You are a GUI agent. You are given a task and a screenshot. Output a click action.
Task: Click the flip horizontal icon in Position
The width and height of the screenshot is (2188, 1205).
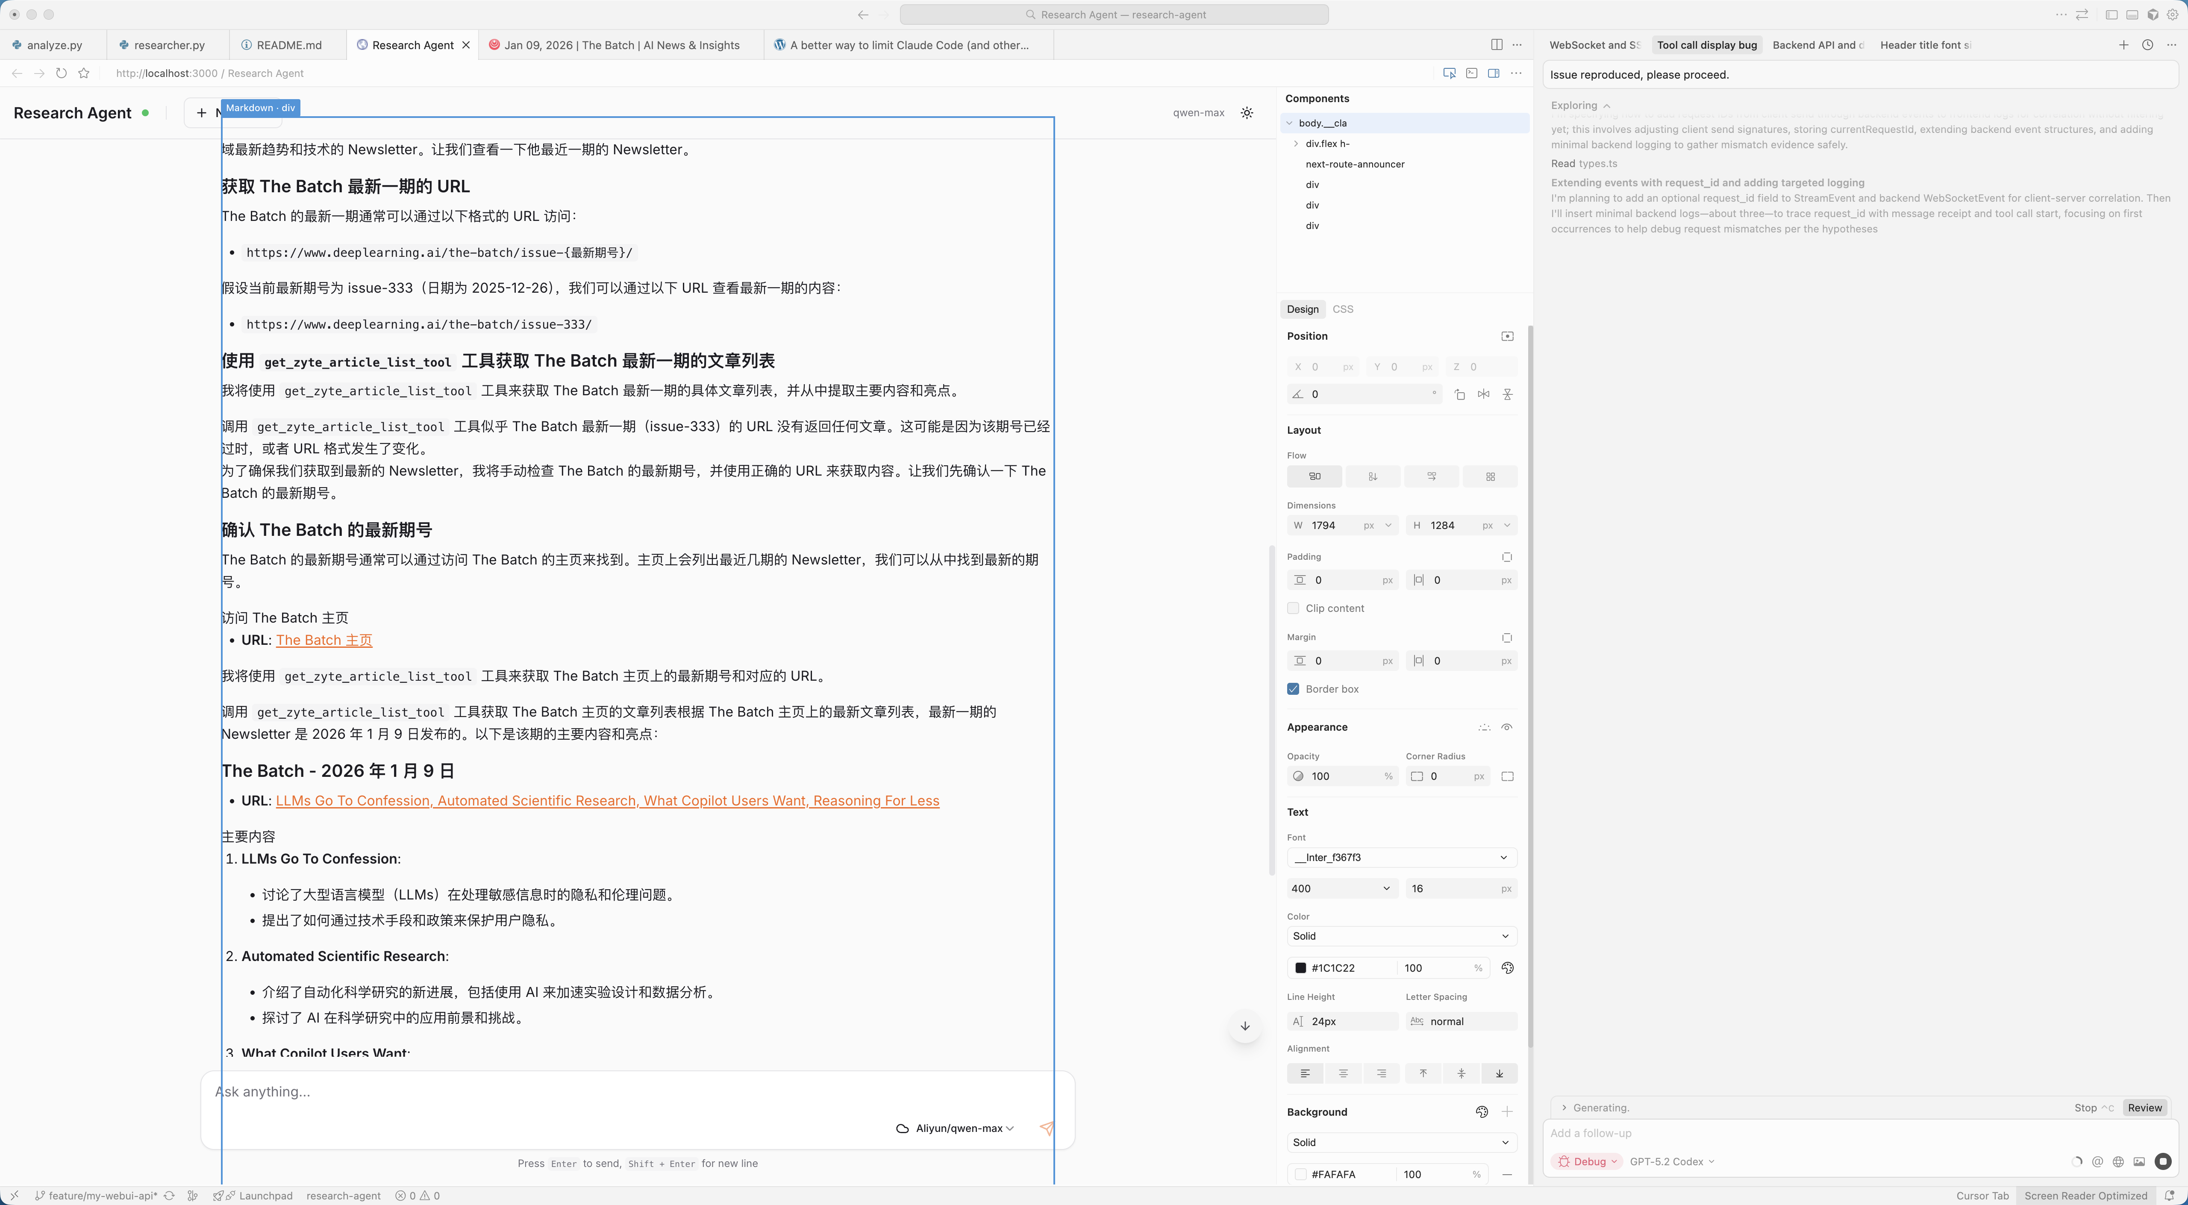pos(1483,394)
